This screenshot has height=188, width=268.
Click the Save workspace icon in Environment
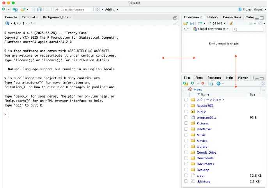coord(192,23)
